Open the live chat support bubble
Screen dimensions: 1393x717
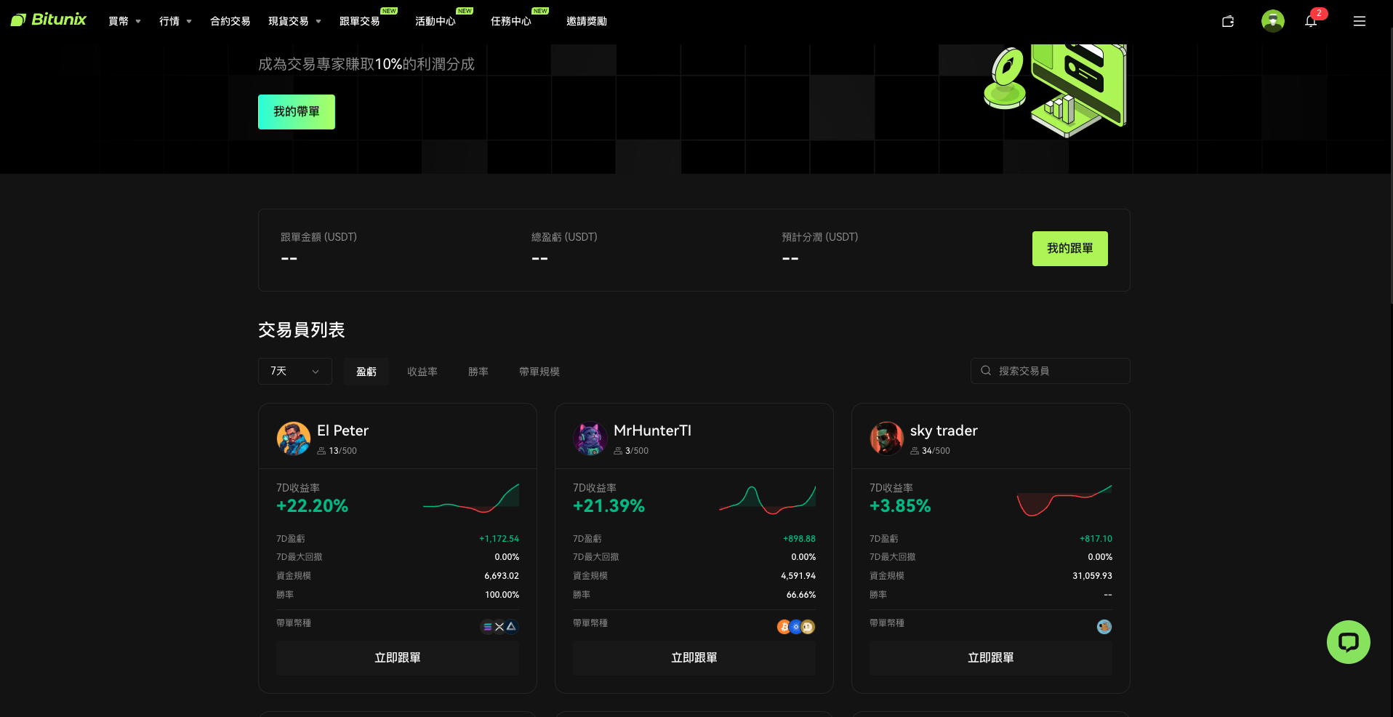pos(1348,642)
